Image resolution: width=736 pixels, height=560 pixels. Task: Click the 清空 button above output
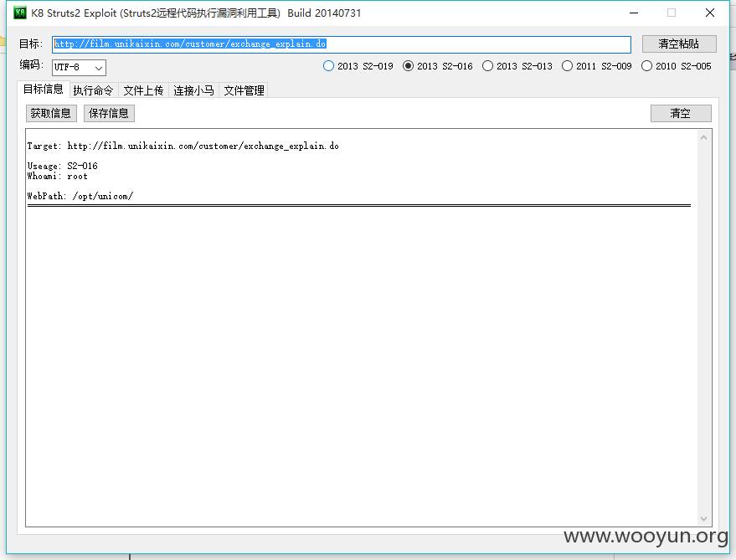[681, 113]
